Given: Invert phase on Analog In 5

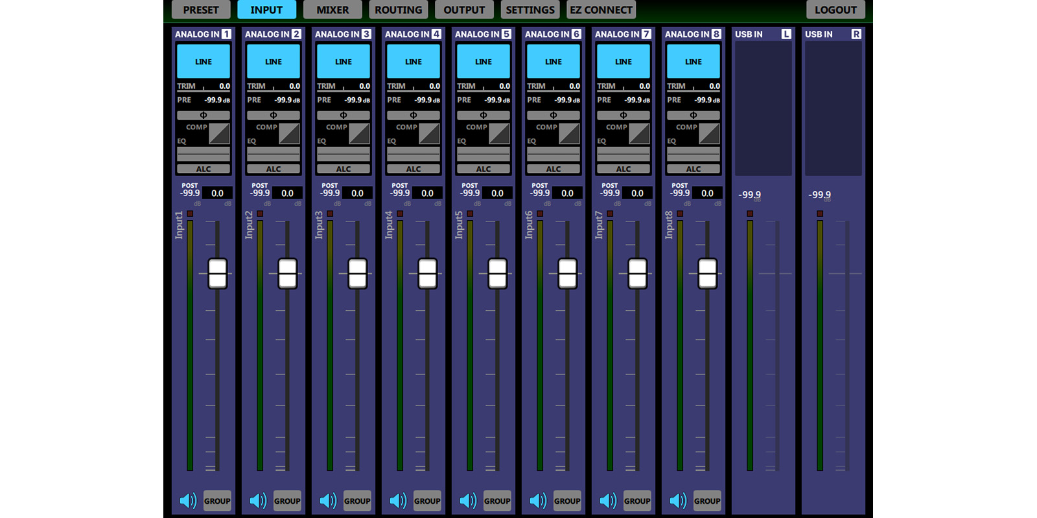Looking at the screenshot, I should [484, 115].
